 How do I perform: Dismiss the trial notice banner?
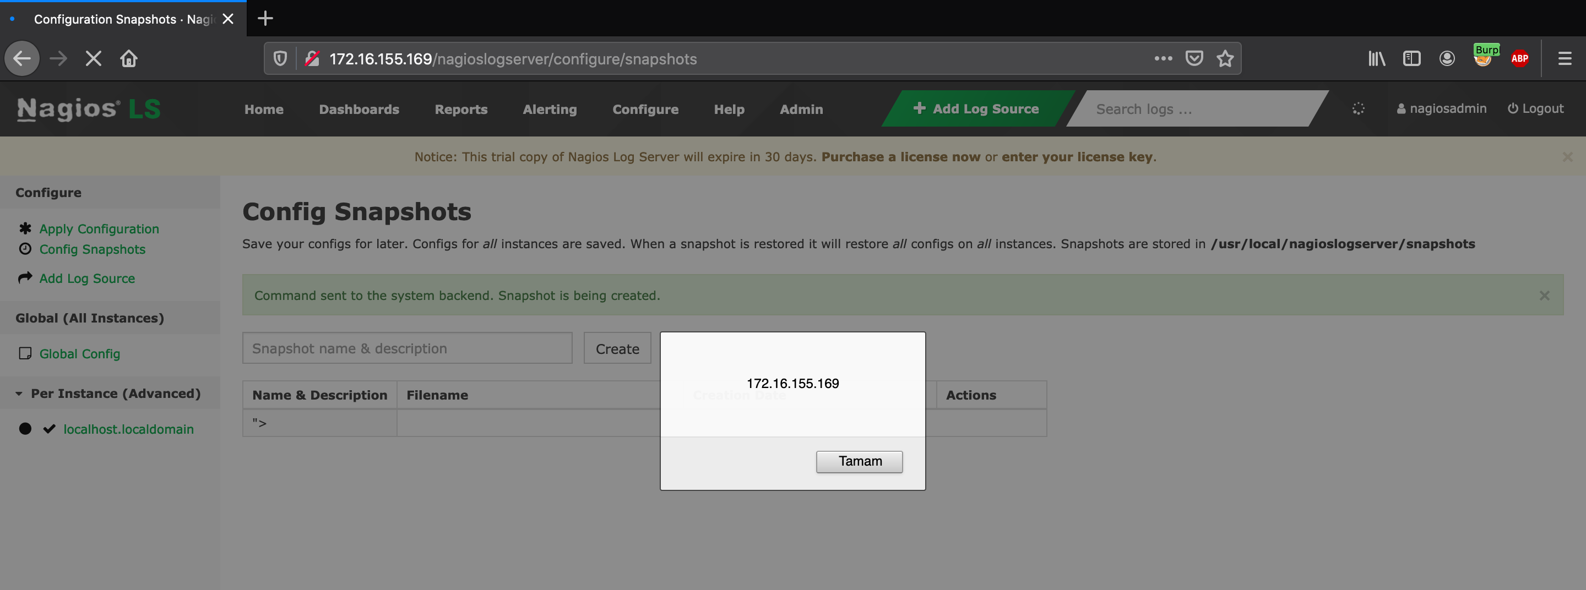coord(1567,157)
